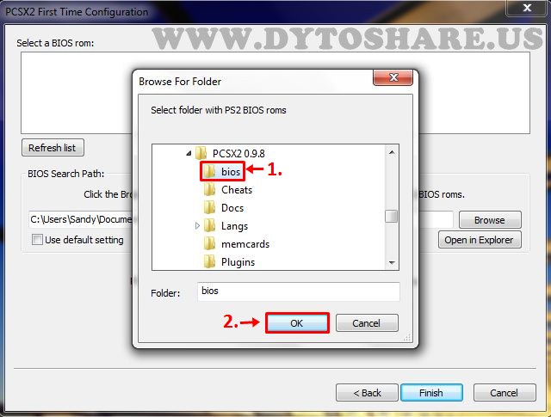The width and height of the screenshot is (551, 417).
Task: Go to previous step with Back
Action: pos(367,393)
